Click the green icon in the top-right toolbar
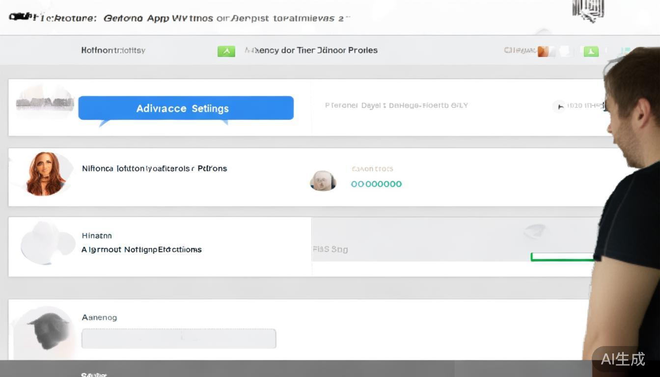Viewport: 660px width, 377px height. click(591, 51)
